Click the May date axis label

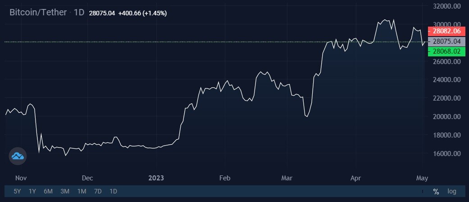422,178
